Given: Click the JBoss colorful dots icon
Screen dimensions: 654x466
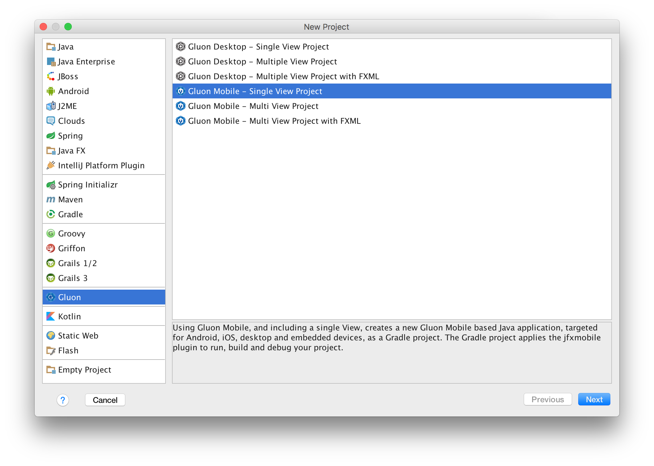Looking at the screenshot, I should coord(51,76).
